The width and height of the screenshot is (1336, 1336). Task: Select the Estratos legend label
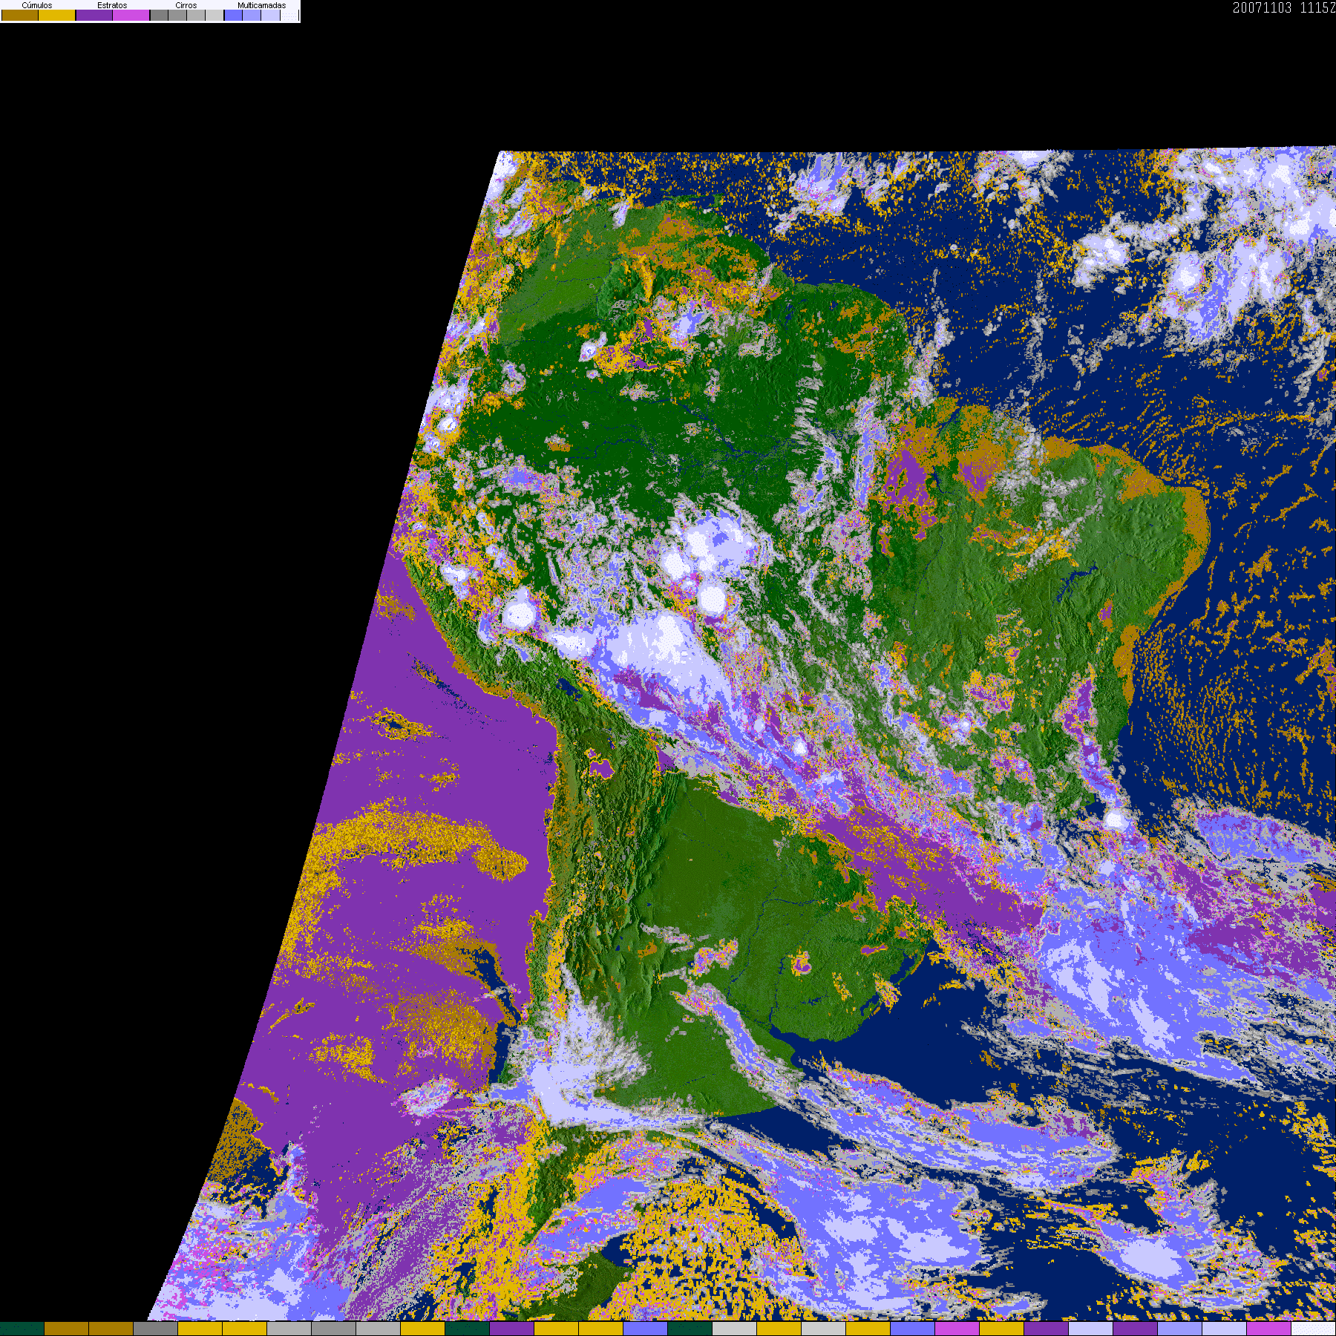112,5
